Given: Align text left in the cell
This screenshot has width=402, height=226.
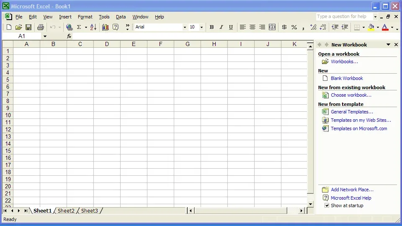Looking at the screenshot, I should tap(242, 27).
